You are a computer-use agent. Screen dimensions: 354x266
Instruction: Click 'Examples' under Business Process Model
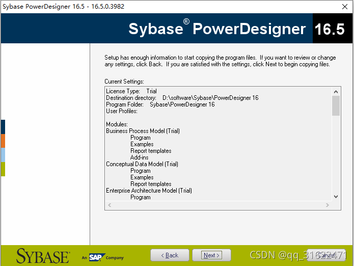(x=142, y=144)
